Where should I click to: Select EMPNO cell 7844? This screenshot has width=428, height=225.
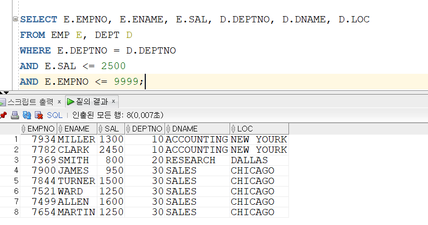pos(39,181)
